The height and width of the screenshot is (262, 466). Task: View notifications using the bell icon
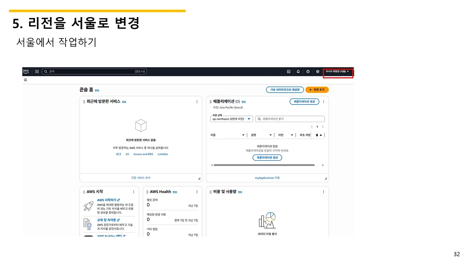298,71
